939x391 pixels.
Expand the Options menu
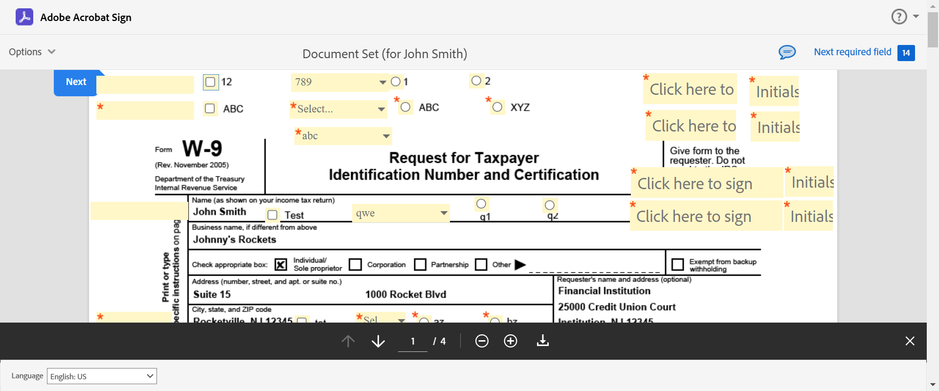(32, 52)
